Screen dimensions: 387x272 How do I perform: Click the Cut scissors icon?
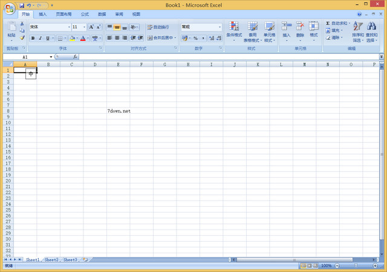coord(22,24)
